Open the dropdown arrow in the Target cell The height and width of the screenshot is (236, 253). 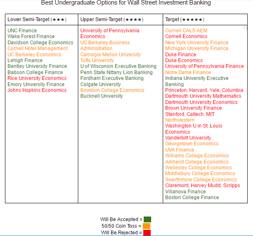pos(245,28)
